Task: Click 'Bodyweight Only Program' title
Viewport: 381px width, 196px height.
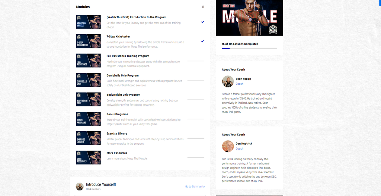Action: tap(123, 95)
